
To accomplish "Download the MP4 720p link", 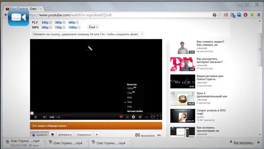I will (x=59, y=27).
